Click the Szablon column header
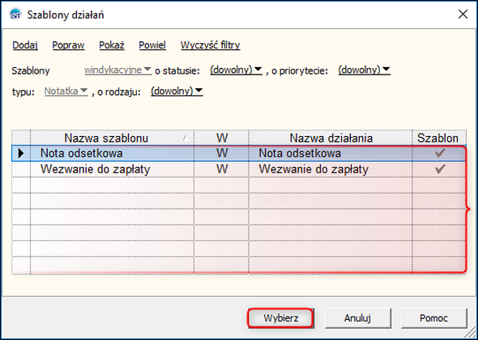Image resolution: width=478 pixels, height=340 pixels. point(439,138)
